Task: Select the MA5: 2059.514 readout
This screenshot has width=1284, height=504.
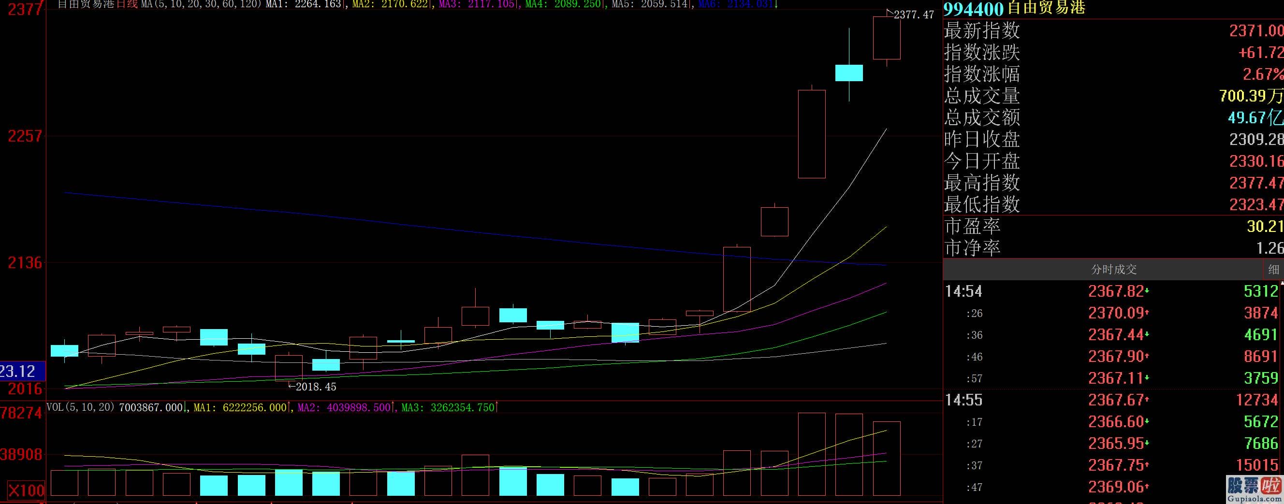Action: point(650,4)
